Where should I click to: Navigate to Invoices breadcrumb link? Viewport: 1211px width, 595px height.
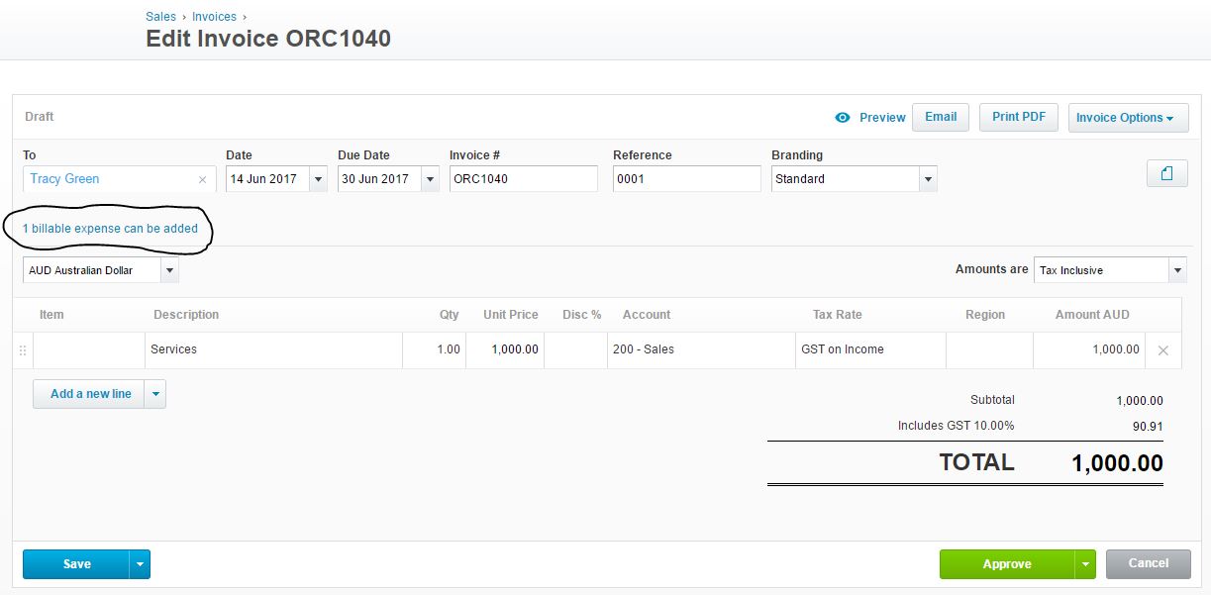click(214, 17)
